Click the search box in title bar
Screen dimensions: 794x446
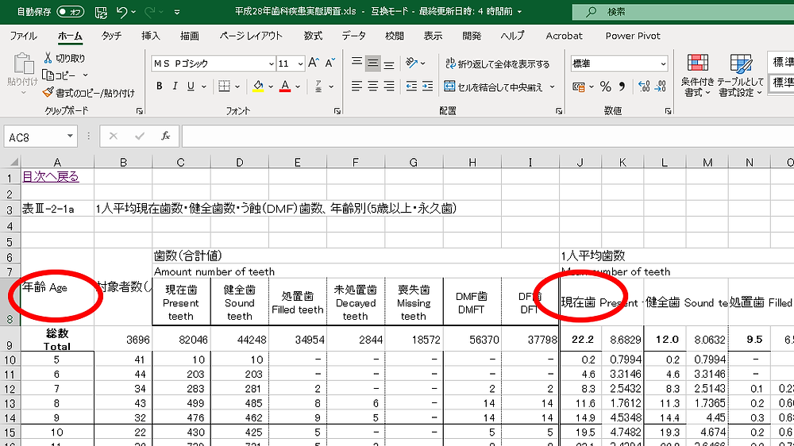(x=683, y=12)
